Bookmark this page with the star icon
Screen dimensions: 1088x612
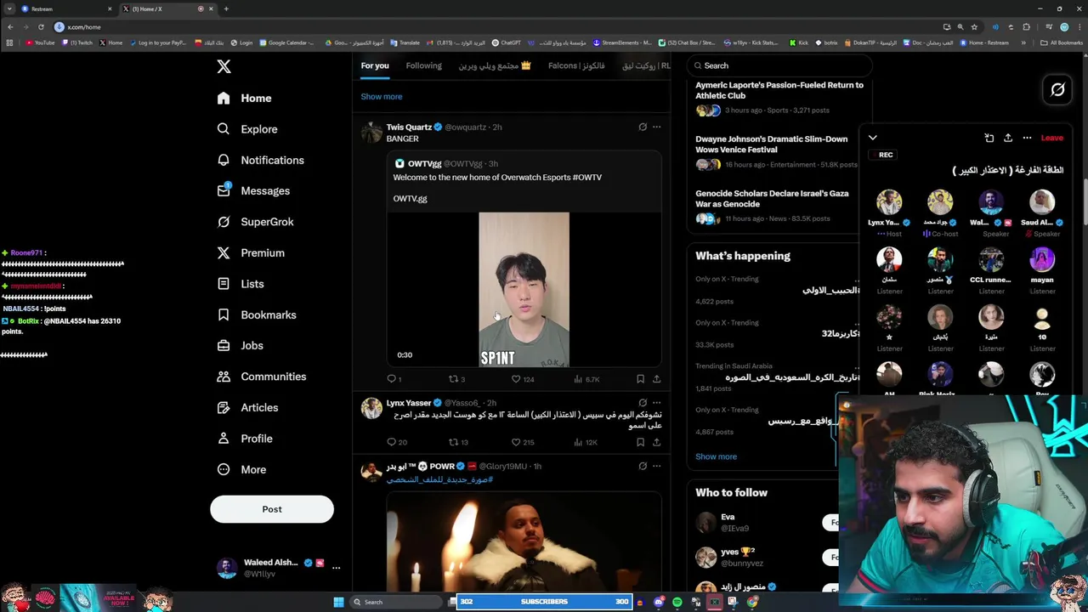tap(974, 26)
